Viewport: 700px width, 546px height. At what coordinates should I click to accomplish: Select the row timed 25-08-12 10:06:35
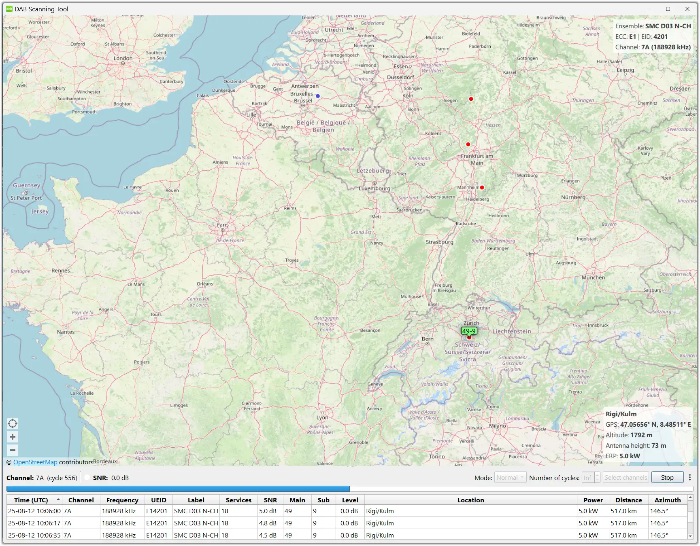[x=347, y=535]
